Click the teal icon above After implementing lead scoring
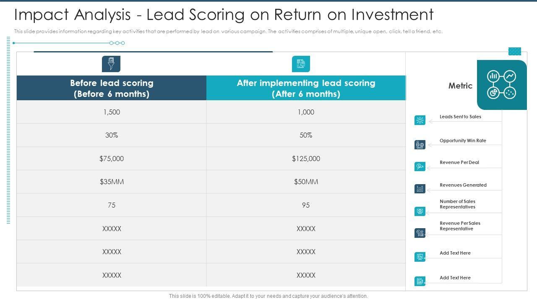This screenshot has height=302, width=537. [x=301, y=64]
